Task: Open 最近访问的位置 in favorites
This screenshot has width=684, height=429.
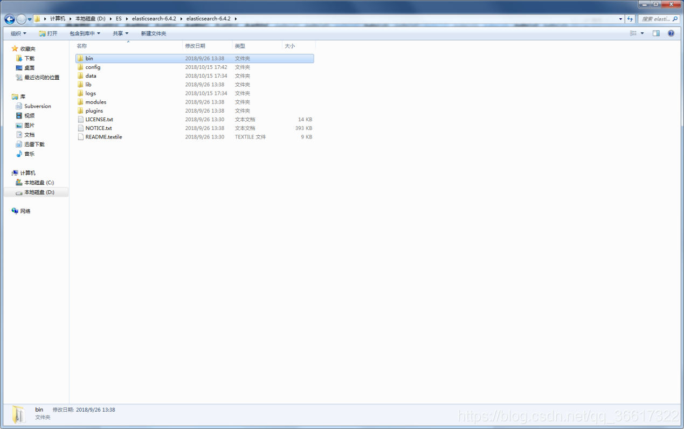Action: (x=42, y=78)
